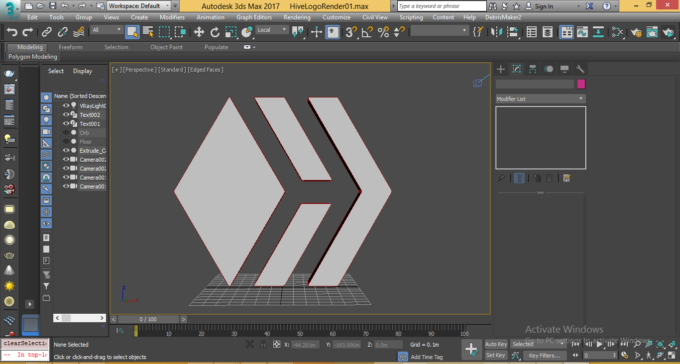Open Render Setup teapot icon

[636, 32]
